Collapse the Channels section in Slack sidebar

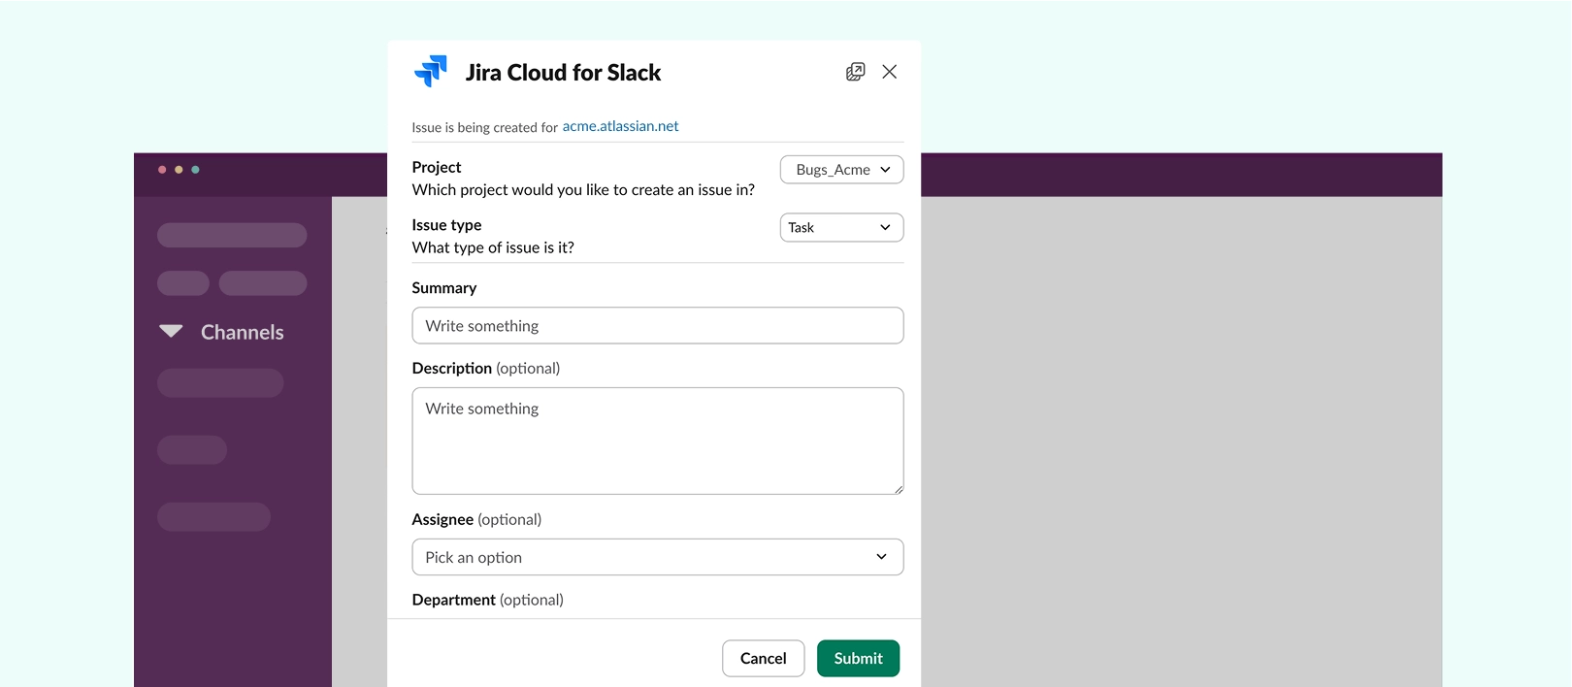171,332
